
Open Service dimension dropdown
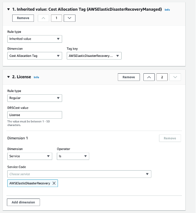(30, 156)
